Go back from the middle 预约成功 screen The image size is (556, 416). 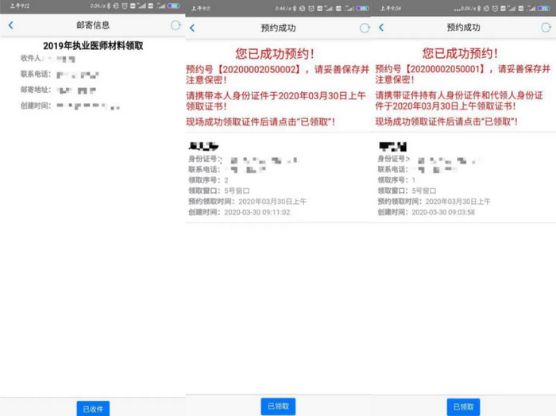(192, 28)
